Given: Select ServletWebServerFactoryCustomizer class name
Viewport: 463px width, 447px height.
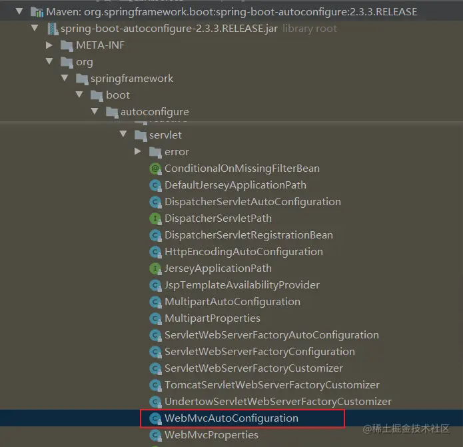Looking at the screenshot, I should tap(254, 368).
